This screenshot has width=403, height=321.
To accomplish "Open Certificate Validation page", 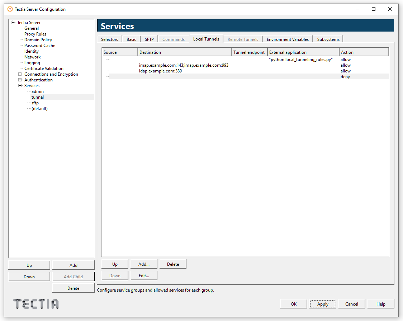I will [x=44, y=69].
